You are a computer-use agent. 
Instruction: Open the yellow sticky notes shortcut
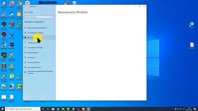[x=19, y=15]
